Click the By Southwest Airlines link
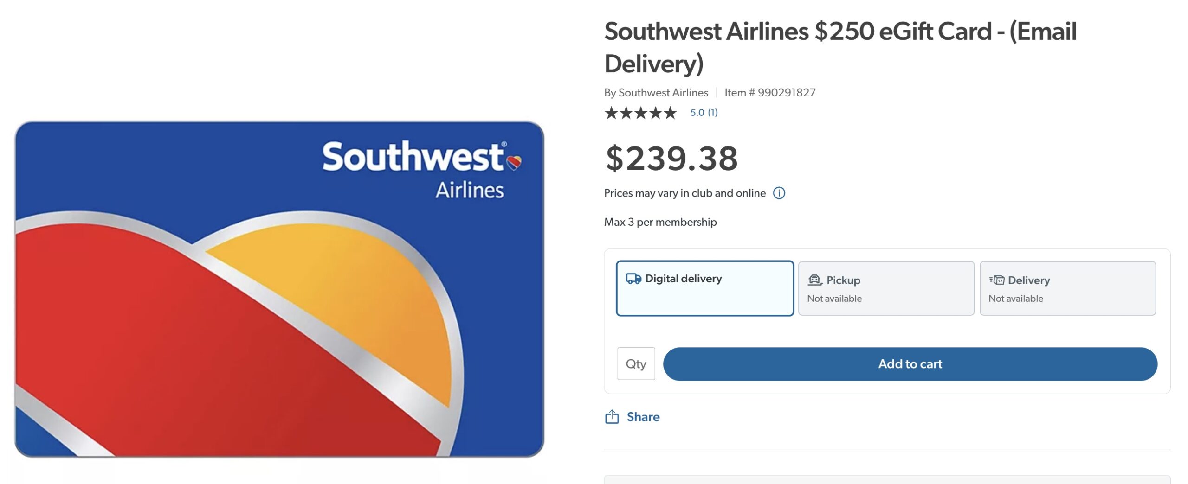Image resolution: width=1188 pixels, height=484 pixels. (x=655, y=92)
